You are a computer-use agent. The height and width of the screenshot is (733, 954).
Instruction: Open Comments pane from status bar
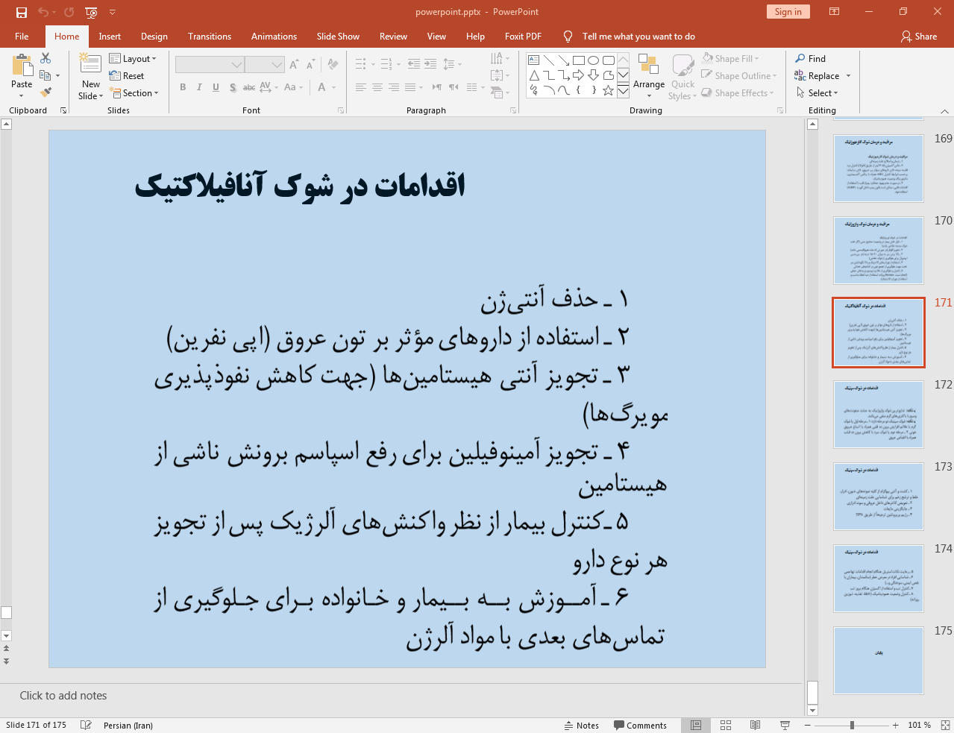640,726
